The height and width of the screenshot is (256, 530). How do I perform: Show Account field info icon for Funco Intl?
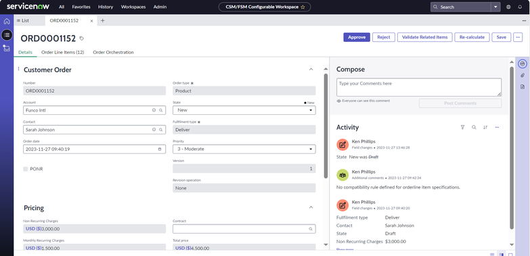click(x=154, y=110)
